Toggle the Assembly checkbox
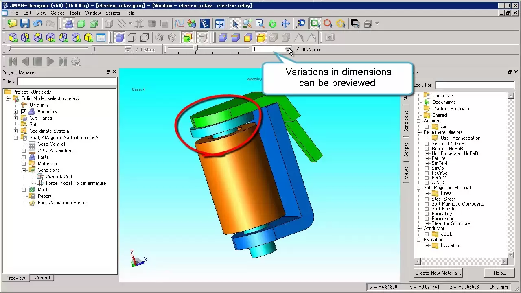The image size is (521, 293). click(x=24, y=112)
